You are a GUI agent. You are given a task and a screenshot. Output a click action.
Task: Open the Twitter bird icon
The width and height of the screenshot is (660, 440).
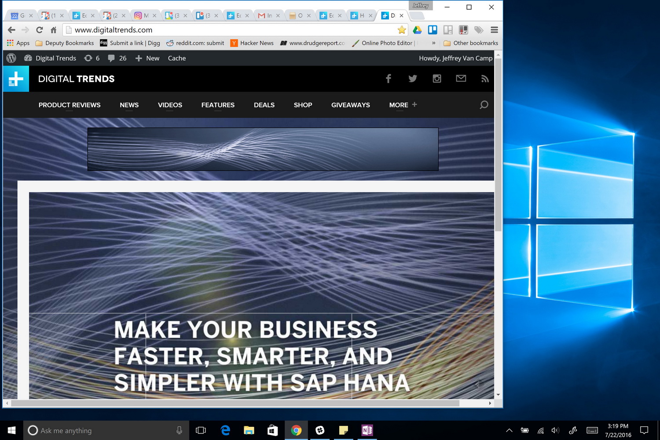pyautogui.click(x=412, y=79)
